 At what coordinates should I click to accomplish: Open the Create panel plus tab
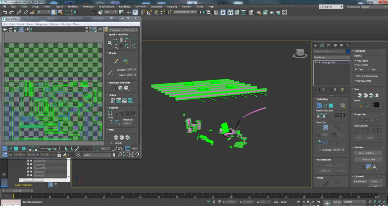click(x=315, y=45)
